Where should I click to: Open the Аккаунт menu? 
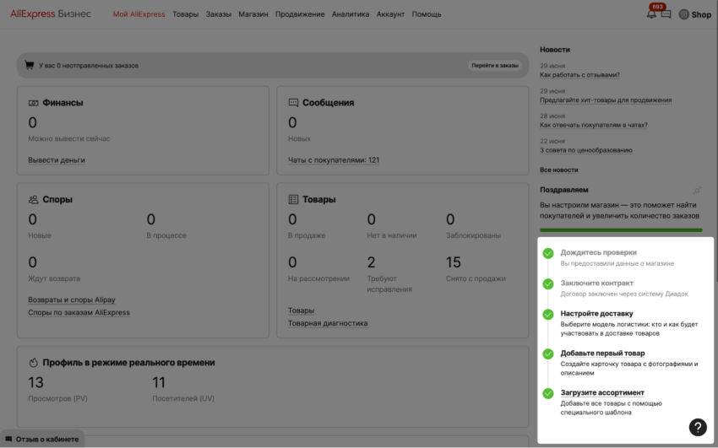coord(390,14)
